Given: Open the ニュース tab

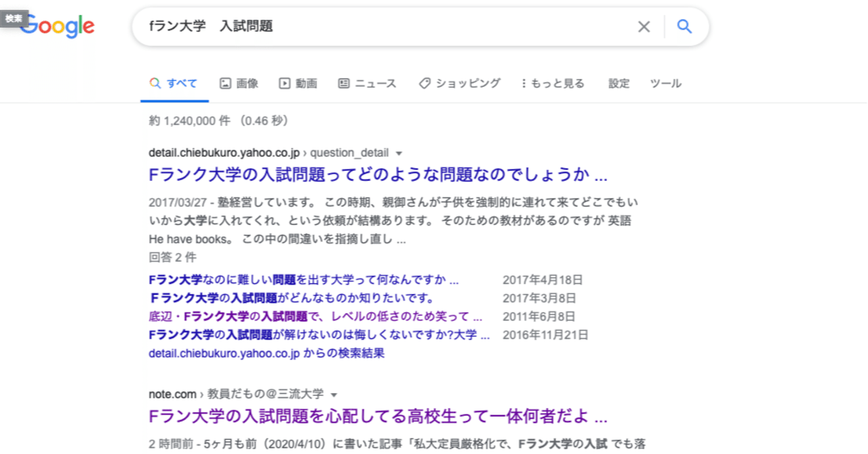Looking at the screenshot, I should tap(367, 83).
